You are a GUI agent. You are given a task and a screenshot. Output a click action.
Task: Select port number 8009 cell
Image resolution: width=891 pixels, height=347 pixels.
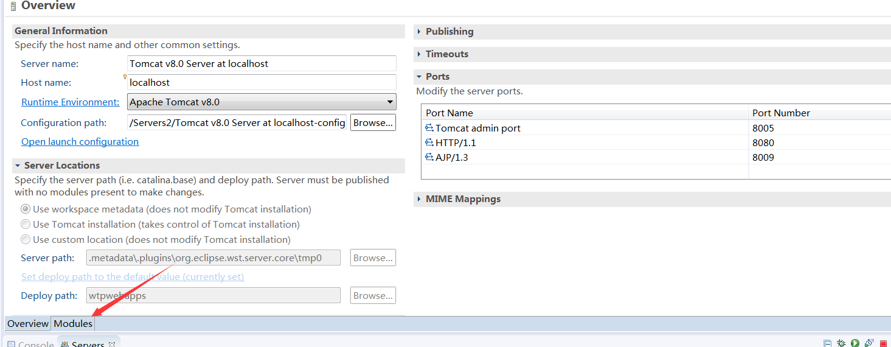[x=763, y=157]
